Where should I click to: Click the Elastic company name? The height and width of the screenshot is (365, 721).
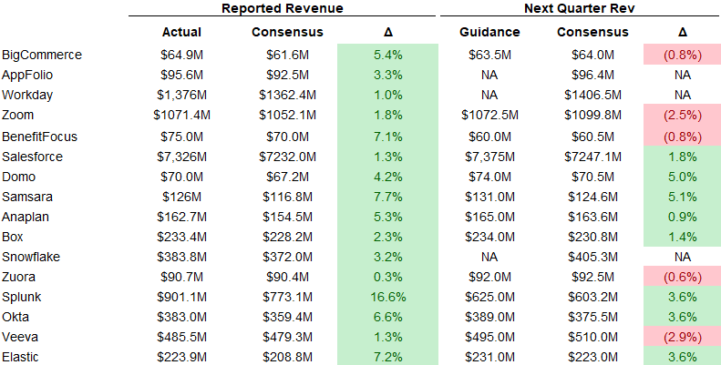[x=20, y=357]
